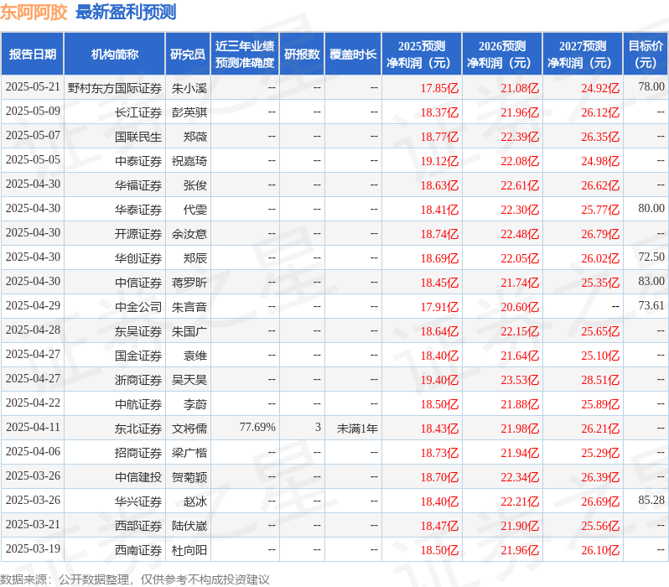Click the 东阿阿胶 title text
669x587 pixels.
pyautogui.click(x=34, y=13)
